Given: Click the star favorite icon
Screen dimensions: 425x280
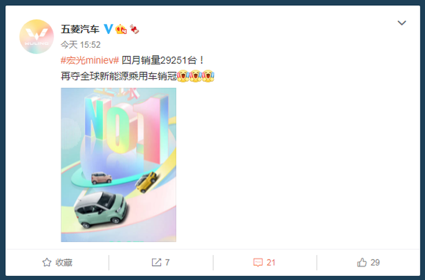Looking at the screenshot, I should point(47,263).
